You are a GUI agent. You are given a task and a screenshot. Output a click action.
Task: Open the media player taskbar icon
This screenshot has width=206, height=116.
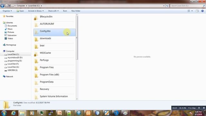click(x=32, y=113)
